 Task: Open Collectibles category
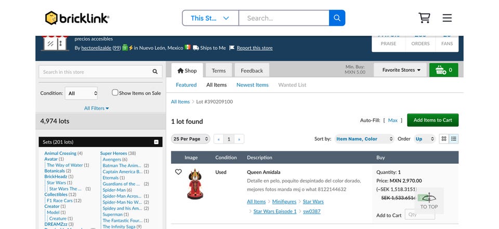pyautogui.click(x=56, y=194)
